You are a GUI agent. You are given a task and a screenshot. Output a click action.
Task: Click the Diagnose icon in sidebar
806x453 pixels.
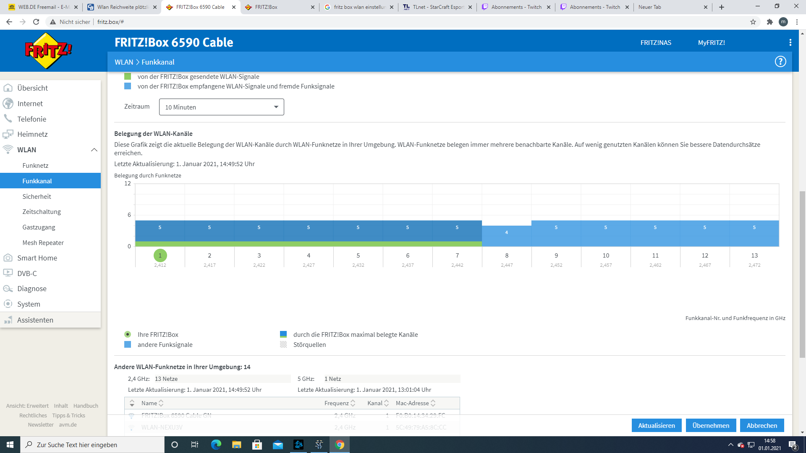point(8,289)
